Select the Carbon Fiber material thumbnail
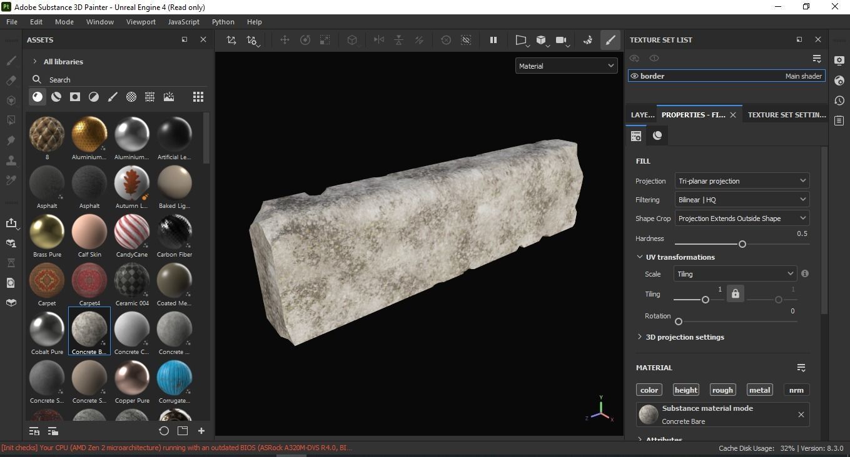The height and width of the screenshot is (457, 850). point(175,232)
